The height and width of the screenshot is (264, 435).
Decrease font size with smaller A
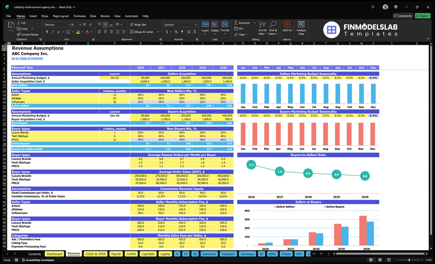coord(91,25)
